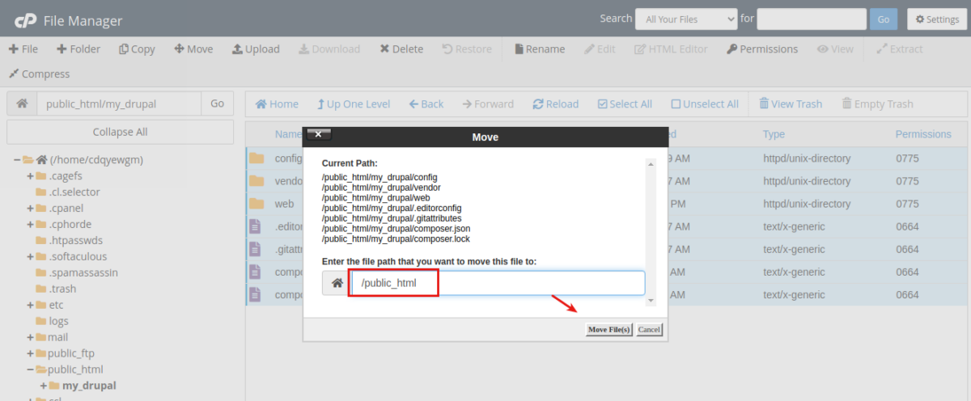Viewport: 971px width, 401px height.
Task: Click the .gitattributes file icon
Action: 256,249
